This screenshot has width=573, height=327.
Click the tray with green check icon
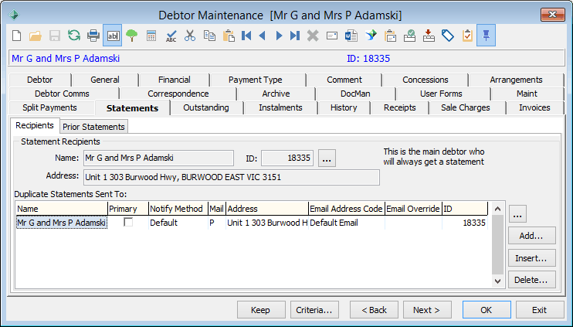point(409,36)
